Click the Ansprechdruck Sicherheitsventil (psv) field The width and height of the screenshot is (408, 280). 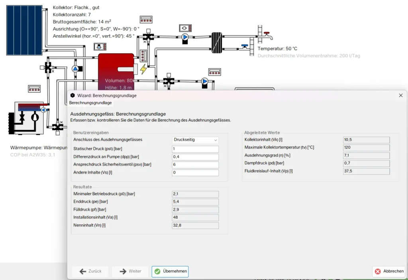click(x=196, y=165)
